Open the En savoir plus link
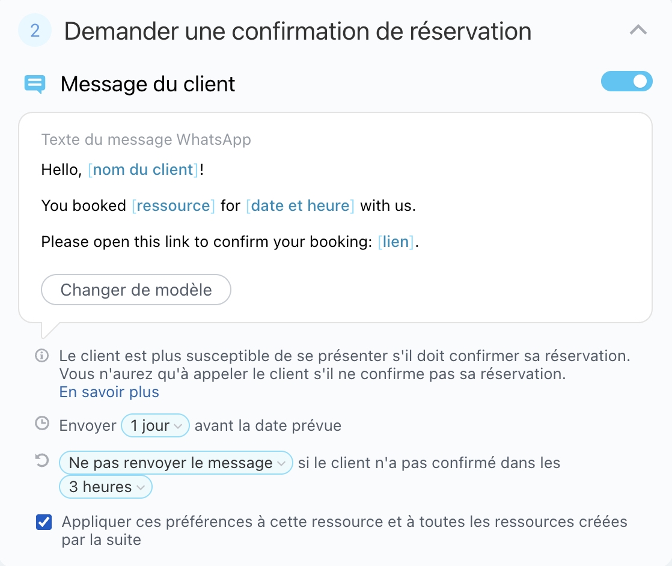 click(x=109, y=392)
